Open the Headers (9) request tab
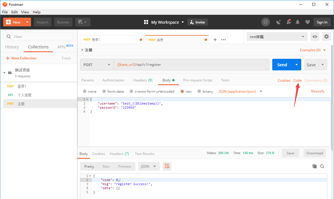 [x=143, y=80]
